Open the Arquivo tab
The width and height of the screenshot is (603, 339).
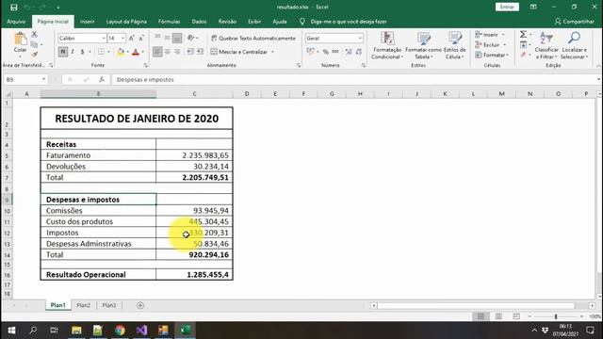(x=16, y=22)
